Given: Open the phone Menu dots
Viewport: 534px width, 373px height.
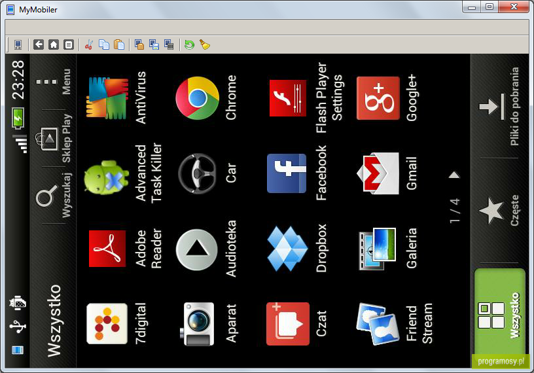Looking at the screenshot, I should (x=54, y=82).
